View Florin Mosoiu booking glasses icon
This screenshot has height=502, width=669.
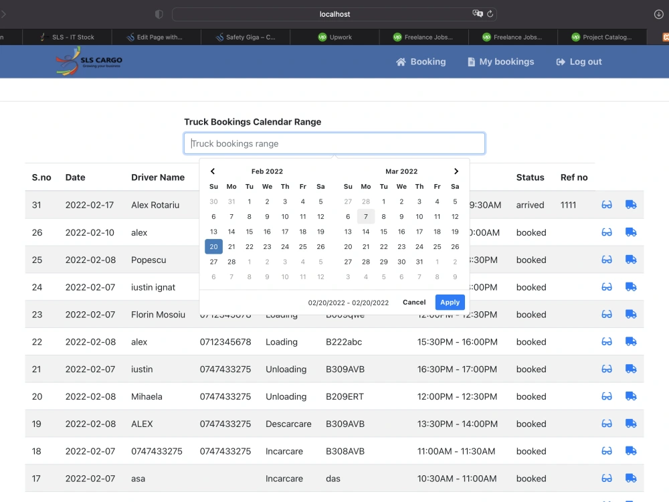point(607,314)
